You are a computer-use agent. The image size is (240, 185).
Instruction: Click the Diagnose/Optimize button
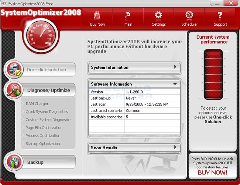coord(48,90)
